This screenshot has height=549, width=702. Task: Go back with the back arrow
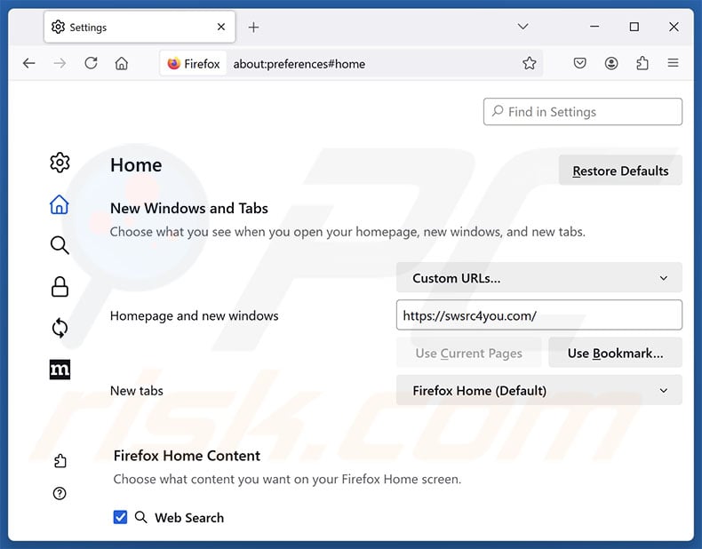click(x=29, y=63)
